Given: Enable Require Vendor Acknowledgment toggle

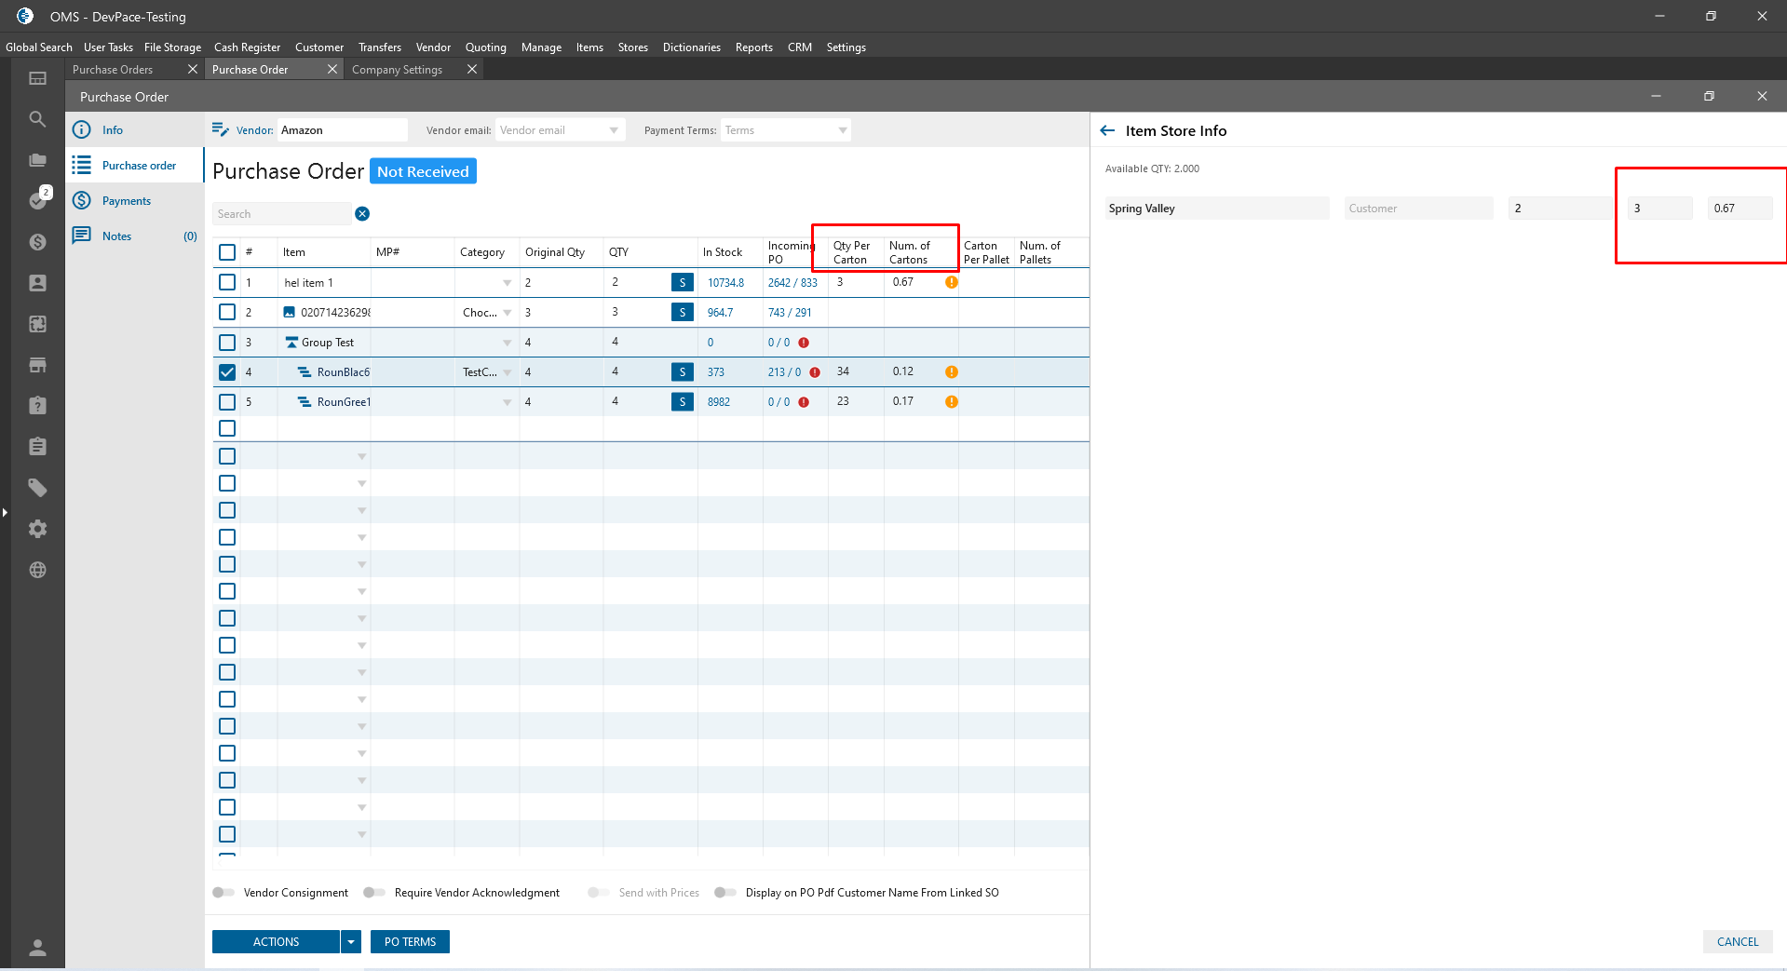Looking at the screenshot, I should point(374,893).
